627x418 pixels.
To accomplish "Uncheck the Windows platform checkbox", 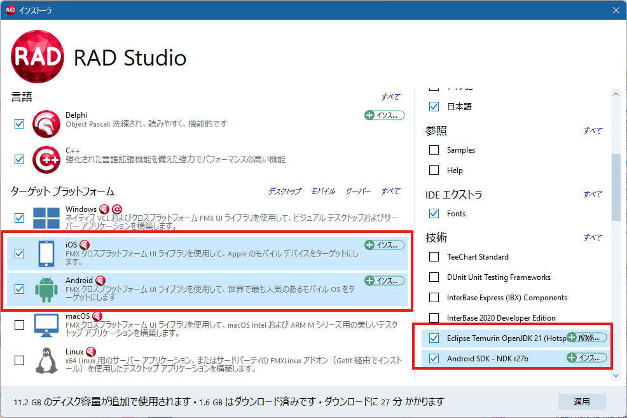I will coord(19,218).
